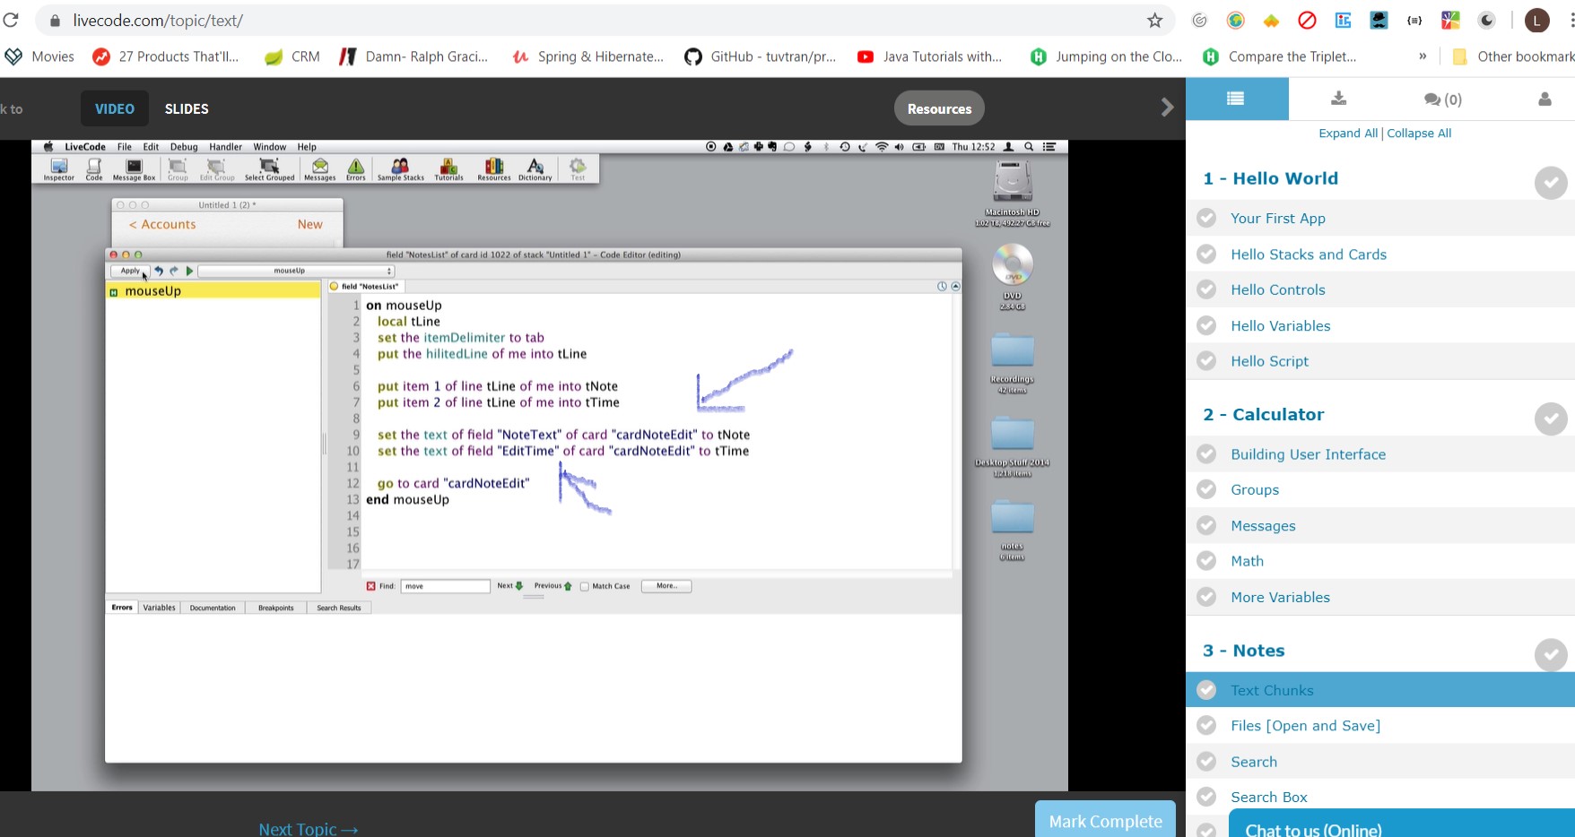
Task: Bookmark this page with the star icon
Action: coord(1154,21)
